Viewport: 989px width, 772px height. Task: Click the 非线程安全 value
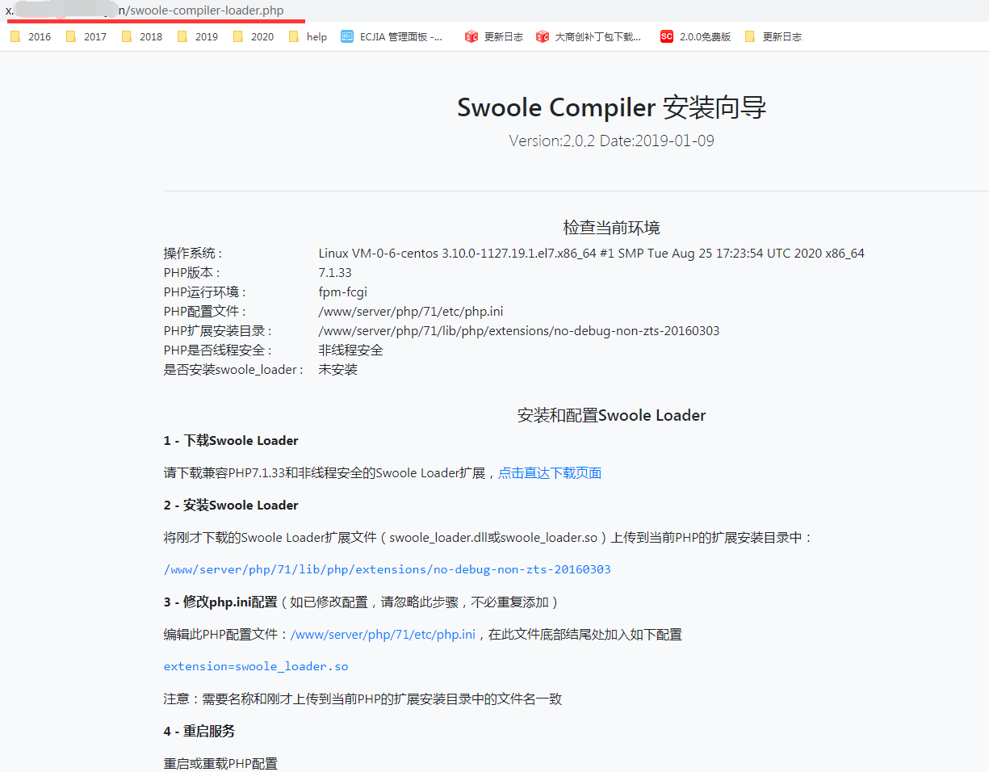point(350,350)
